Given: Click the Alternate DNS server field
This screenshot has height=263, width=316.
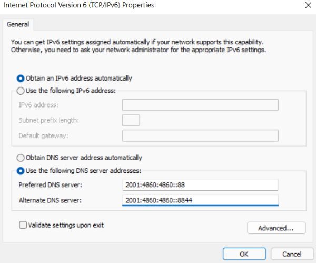Looking at the screenshot, I should pos(200,200).
